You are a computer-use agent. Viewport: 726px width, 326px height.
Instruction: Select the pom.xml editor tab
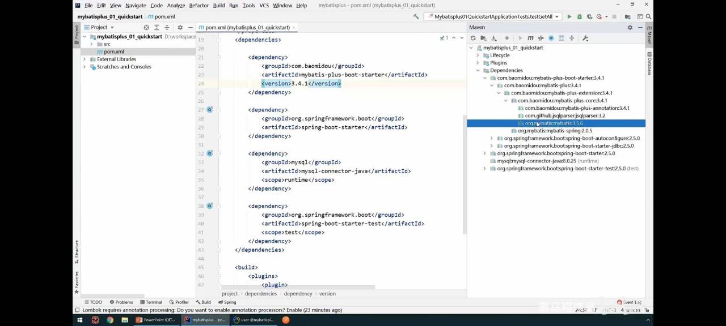pos(247,27)
